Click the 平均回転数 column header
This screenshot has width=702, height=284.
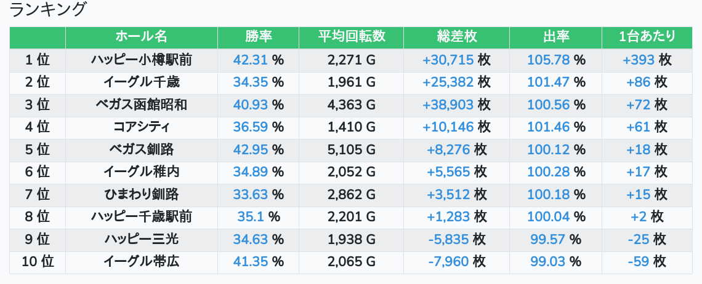click(x=351, y=37)
